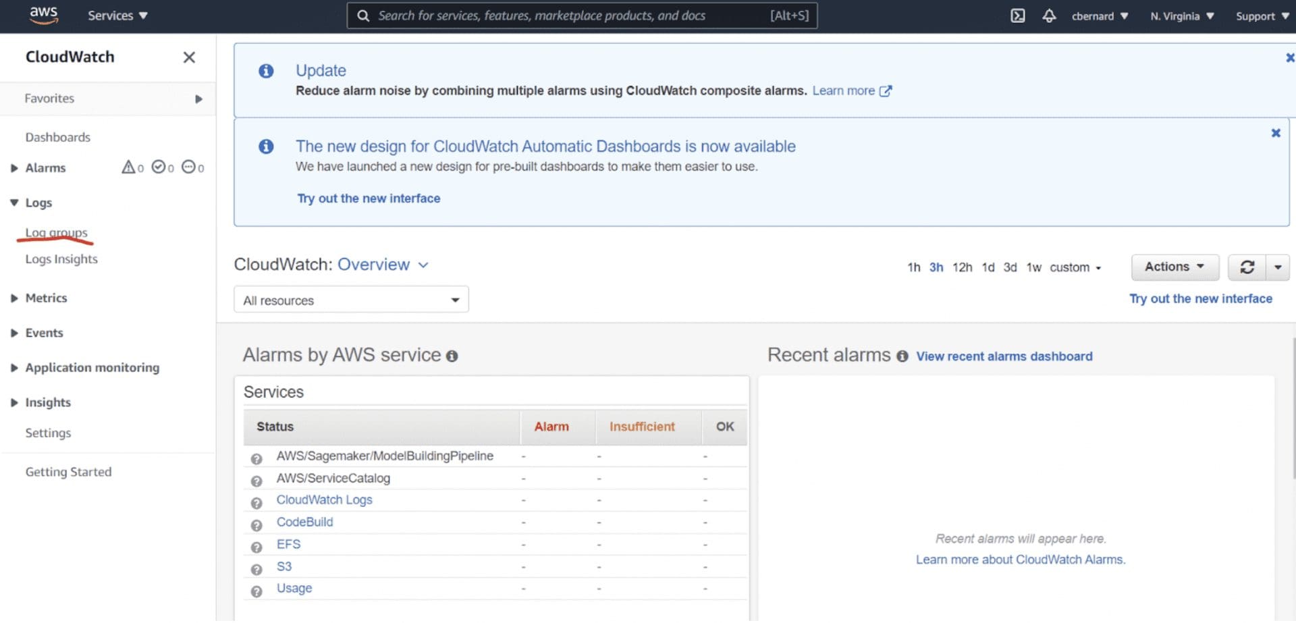Viewport: 1296px width, 623px height.
Task: Open the All resources dropdown
Action: [351, 300]
